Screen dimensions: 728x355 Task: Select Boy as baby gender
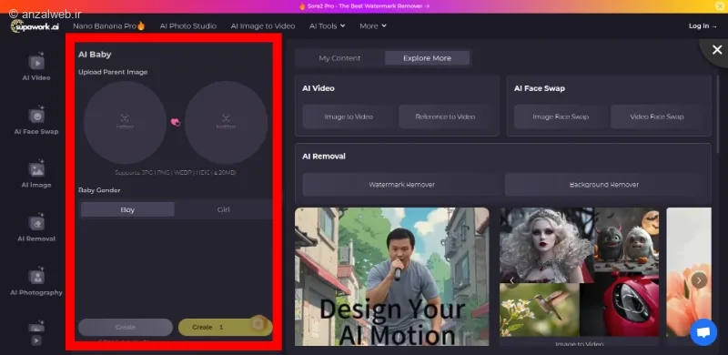(x=127, y=209)
